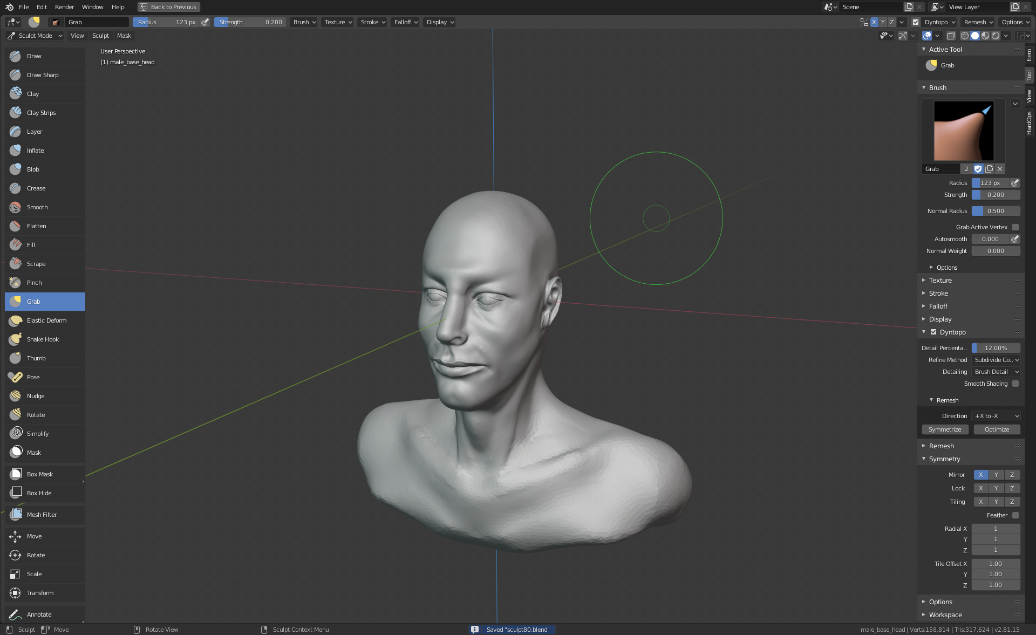
Task: Select the Smooth brush tool
Action: pyautogui.click(x=37, y=207)
